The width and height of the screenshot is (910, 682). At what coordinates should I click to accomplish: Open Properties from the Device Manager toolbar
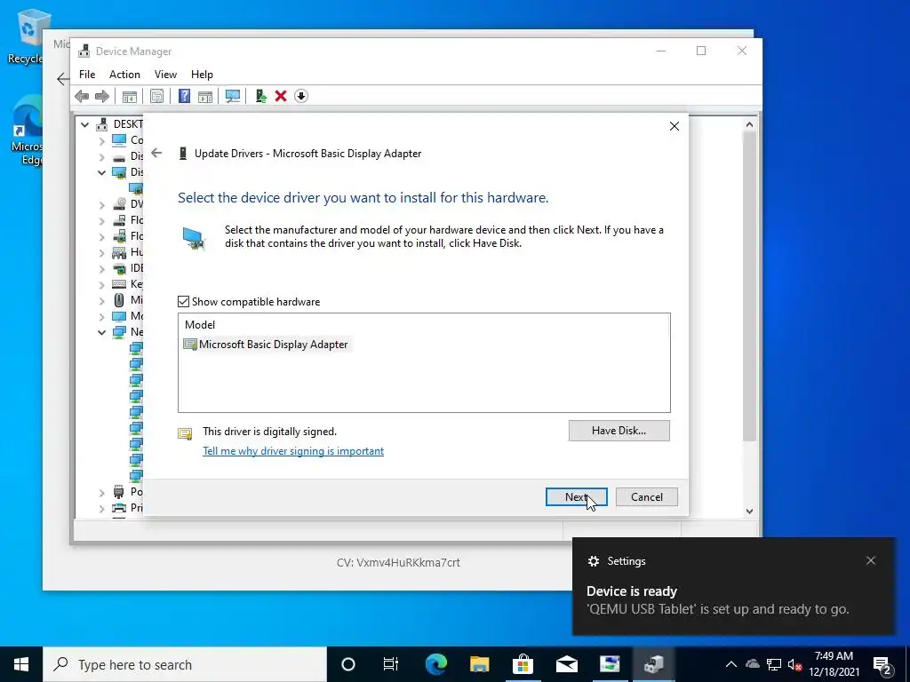(x=156, y=96)
